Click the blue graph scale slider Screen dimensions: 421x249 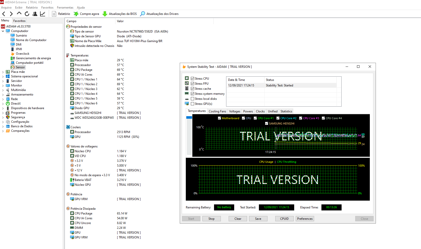pyautogui.click(x=189, y=117)
